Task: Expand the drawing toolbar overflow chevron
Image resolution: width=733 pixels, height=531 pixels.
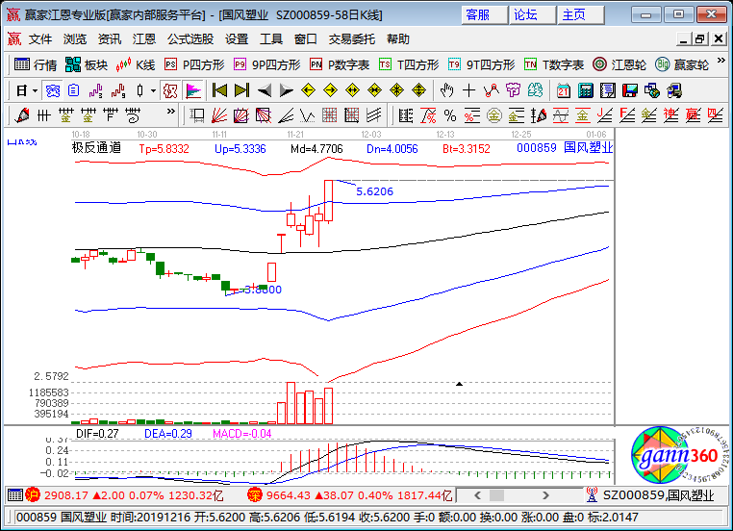Action: pos(171,112)
